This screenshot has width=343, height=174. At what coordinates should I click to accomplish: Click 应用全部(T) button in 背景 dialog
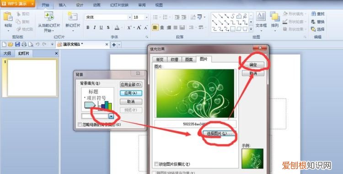coord(131,85)
